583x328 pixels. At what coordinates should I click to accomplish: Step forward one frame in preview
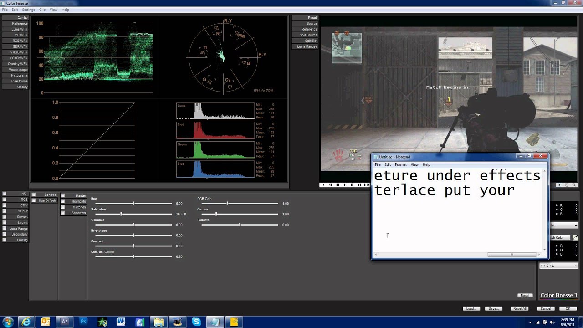pos(352,185)
